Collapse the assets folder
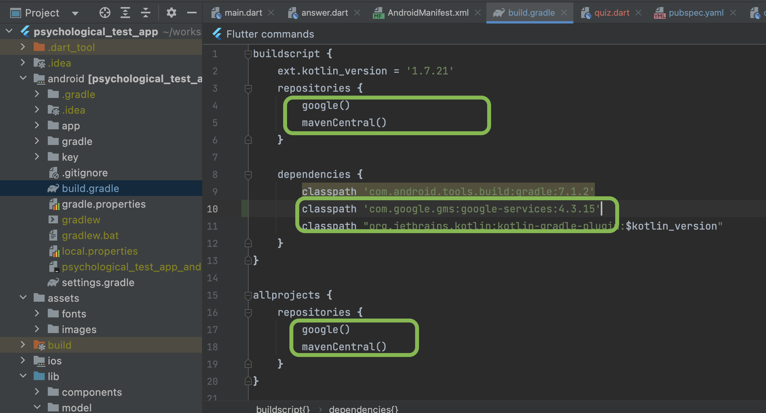The height and width of the screenshot is (413, 766). [23, 298]
